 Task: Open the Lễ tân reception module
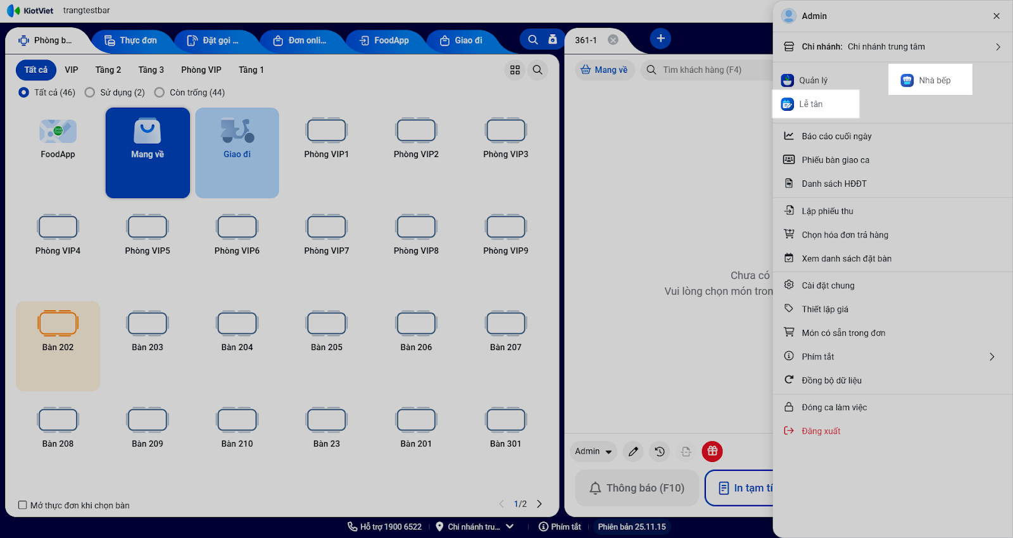point(815,104)
